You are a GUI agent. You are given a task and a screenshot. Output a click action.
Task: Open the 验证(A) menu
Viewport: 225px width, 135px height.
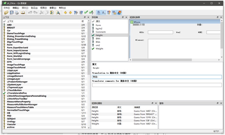34,8
